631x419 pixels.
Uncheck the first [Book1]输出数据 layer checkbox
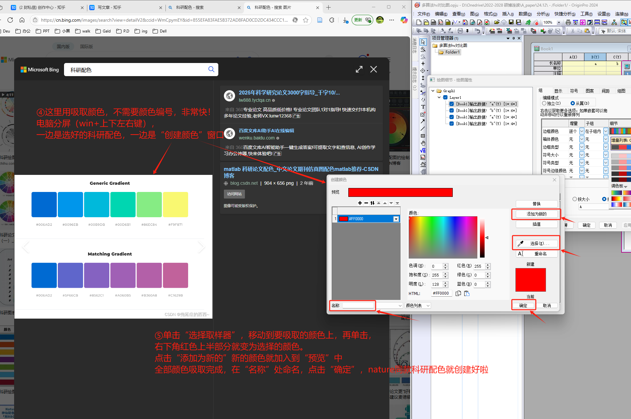pyautogui.click(x=451, y=104)
